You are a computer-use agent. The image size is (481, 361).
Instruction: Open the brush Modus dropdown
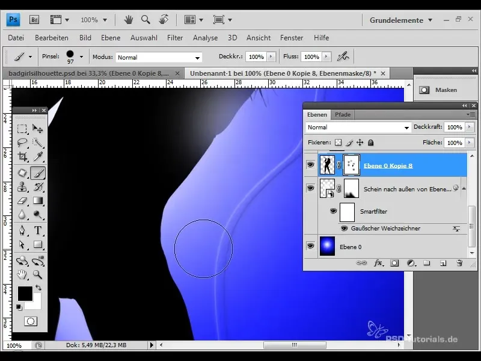[x=159, y=57]
